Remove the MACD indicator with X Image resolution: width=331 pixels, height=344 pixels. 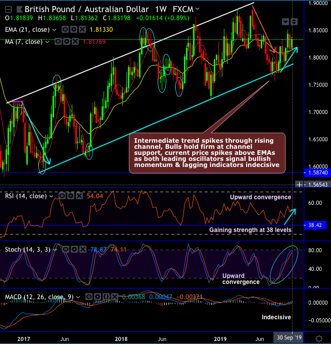115,297
